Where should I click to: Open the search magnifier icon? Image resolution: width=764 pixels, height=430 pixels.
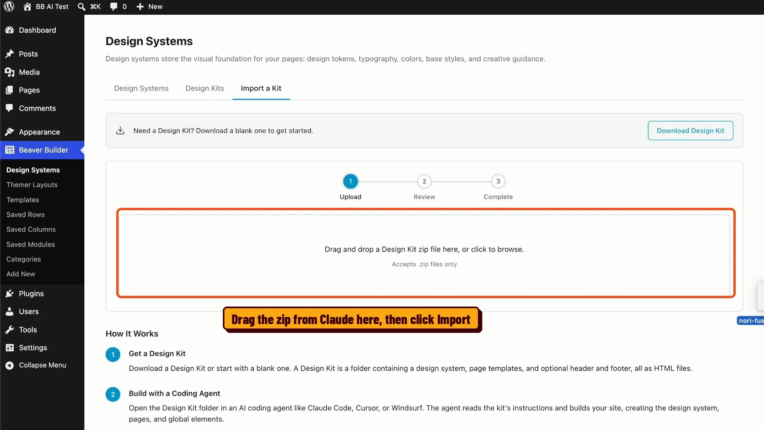coord(81,6)
